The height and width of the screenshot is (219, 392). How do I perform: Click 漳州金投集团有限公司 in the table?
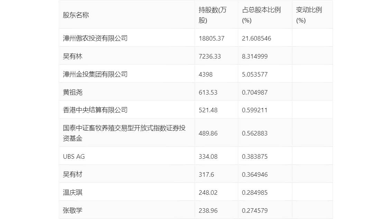coord(95,74)
